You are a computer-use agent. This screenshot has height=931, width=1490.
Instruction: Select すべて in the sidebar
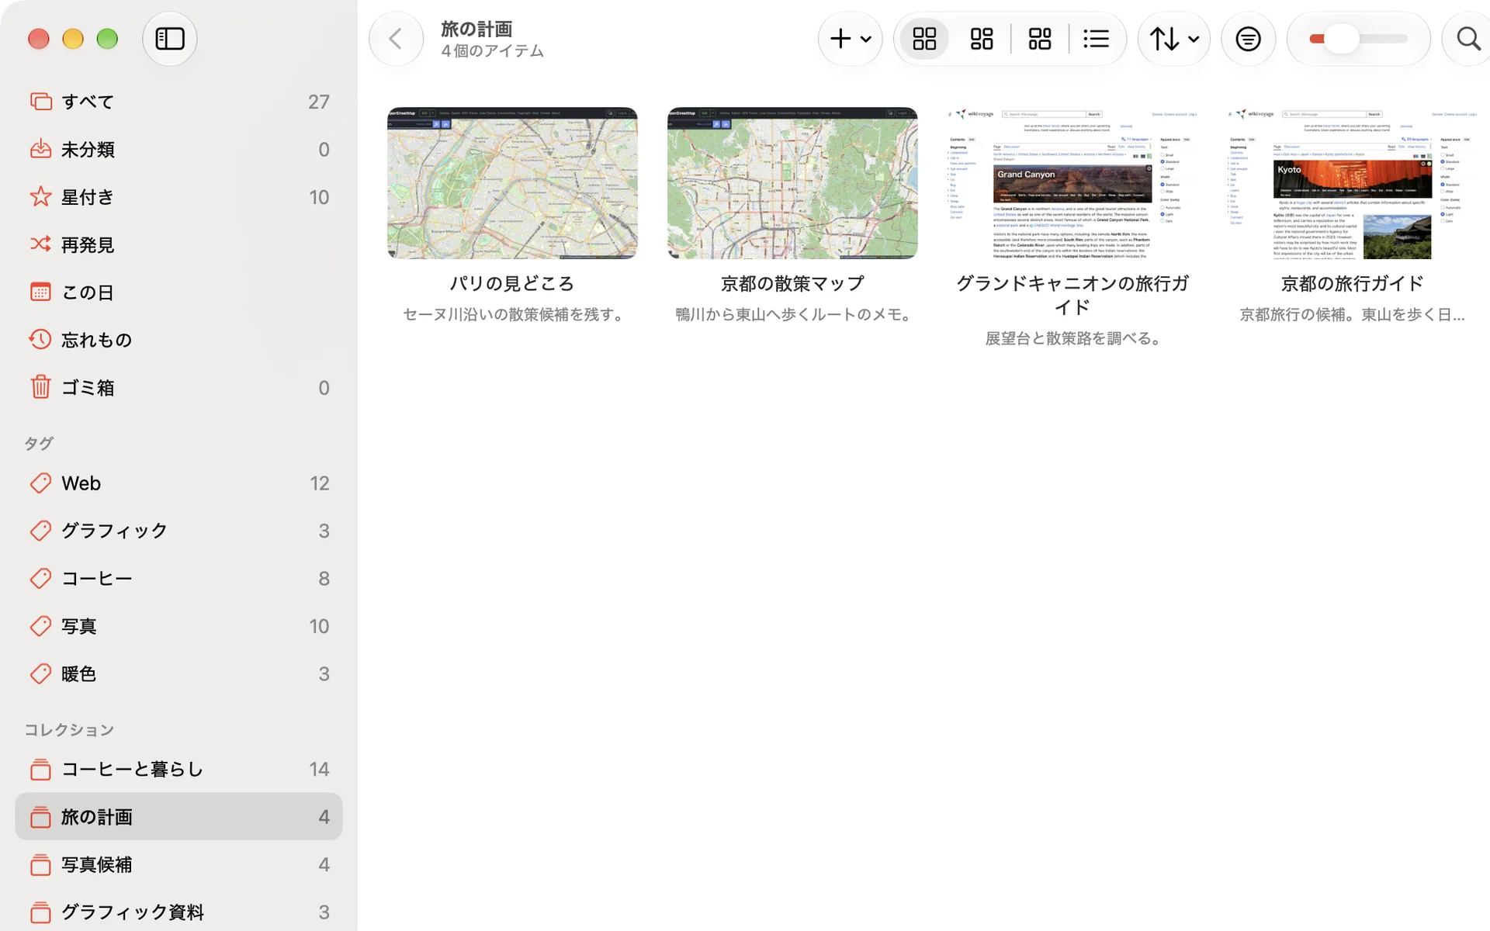(178, 102)
